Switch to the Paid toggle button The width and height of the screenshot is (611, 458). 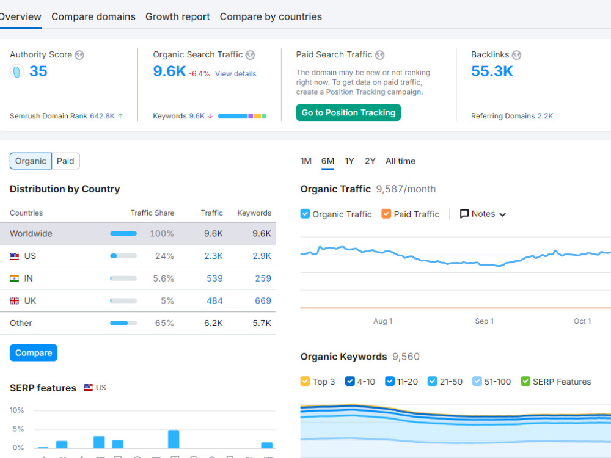tap(65, 161)
